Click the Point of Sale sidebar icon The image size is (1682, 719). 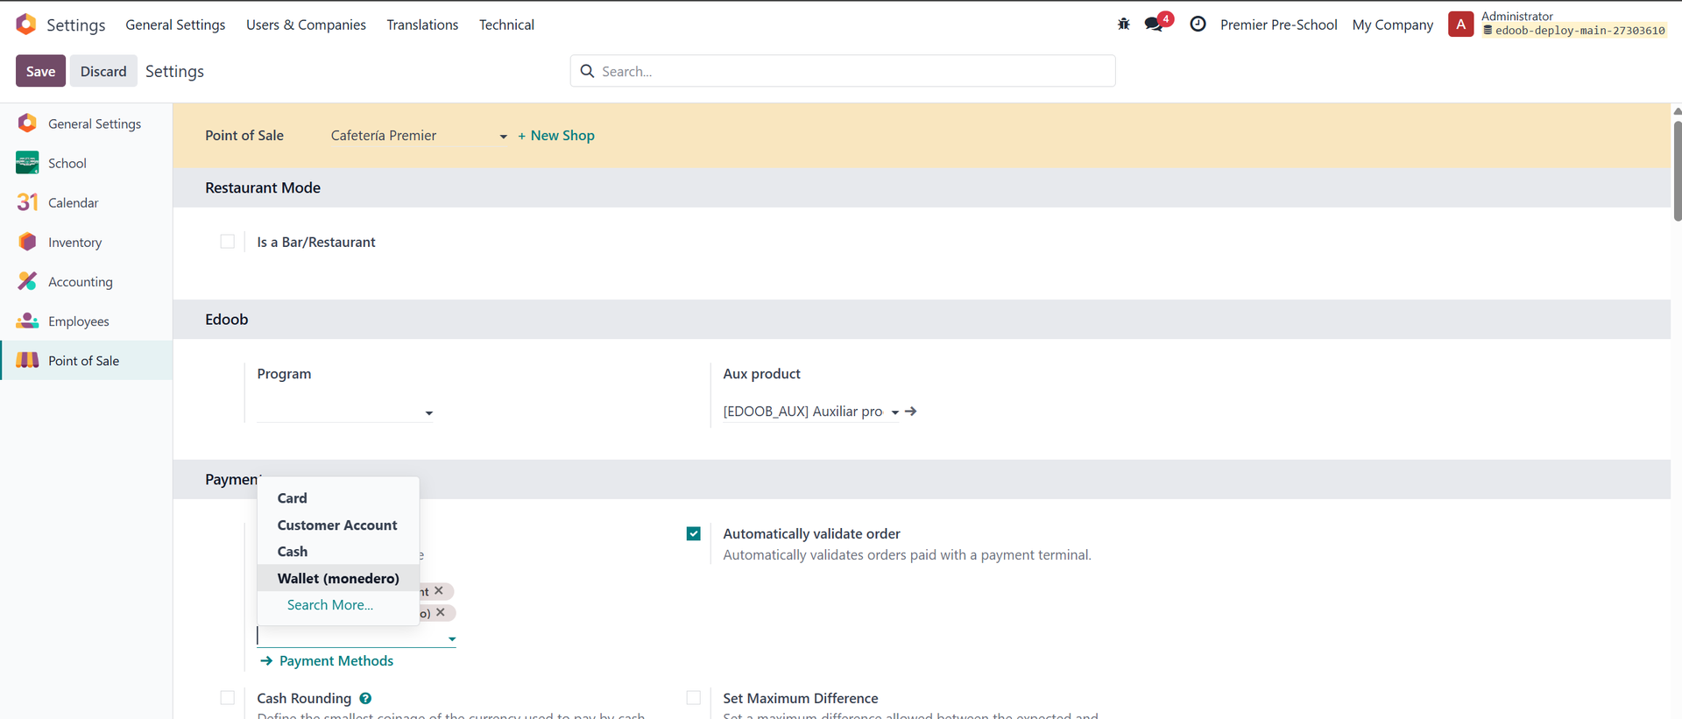tap(27, 360)
